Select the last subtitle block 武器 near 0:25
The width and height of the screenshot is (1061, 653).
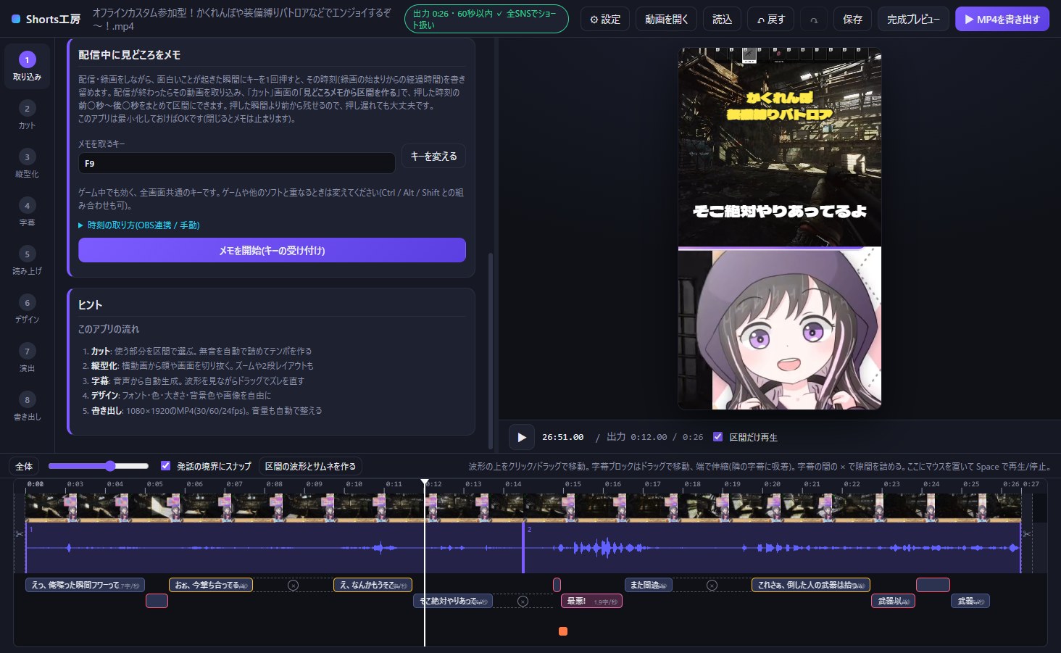click(970, 601)
